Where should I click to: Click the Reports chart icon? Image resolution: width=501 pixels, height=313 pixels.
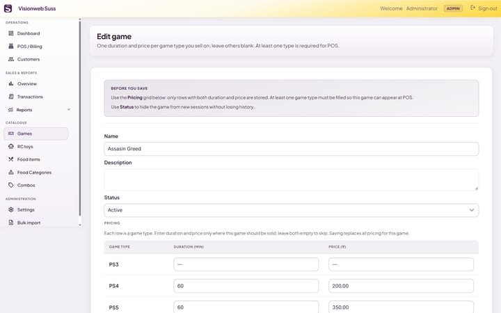[10, 110]
